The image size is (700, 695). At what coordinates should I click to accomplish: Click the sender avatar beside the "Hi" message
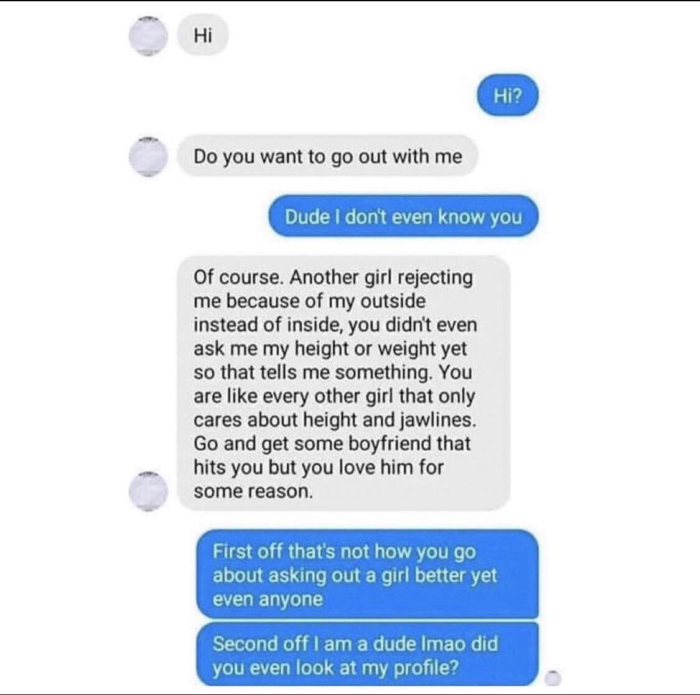(149, 35)
